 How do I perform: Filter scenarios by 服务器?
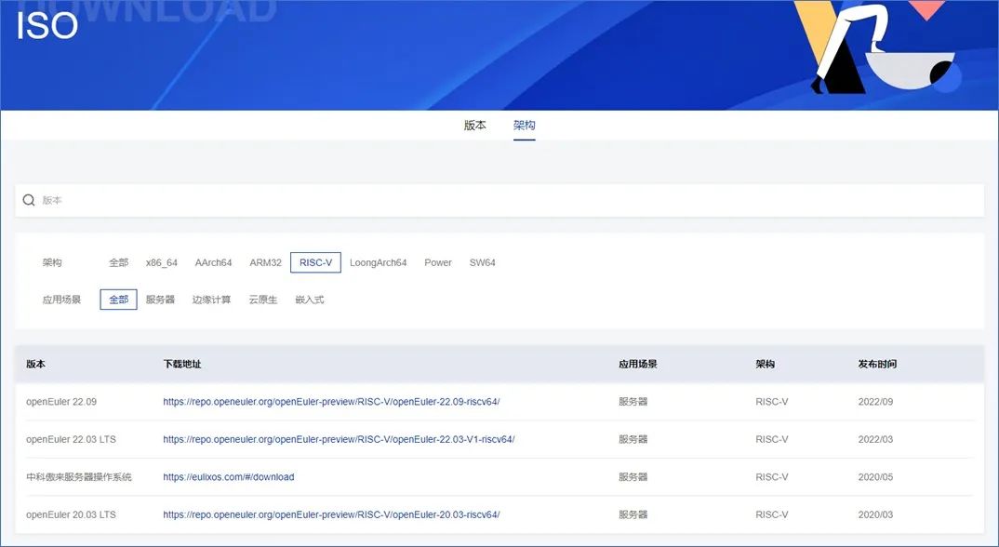[x=160, y=299]
